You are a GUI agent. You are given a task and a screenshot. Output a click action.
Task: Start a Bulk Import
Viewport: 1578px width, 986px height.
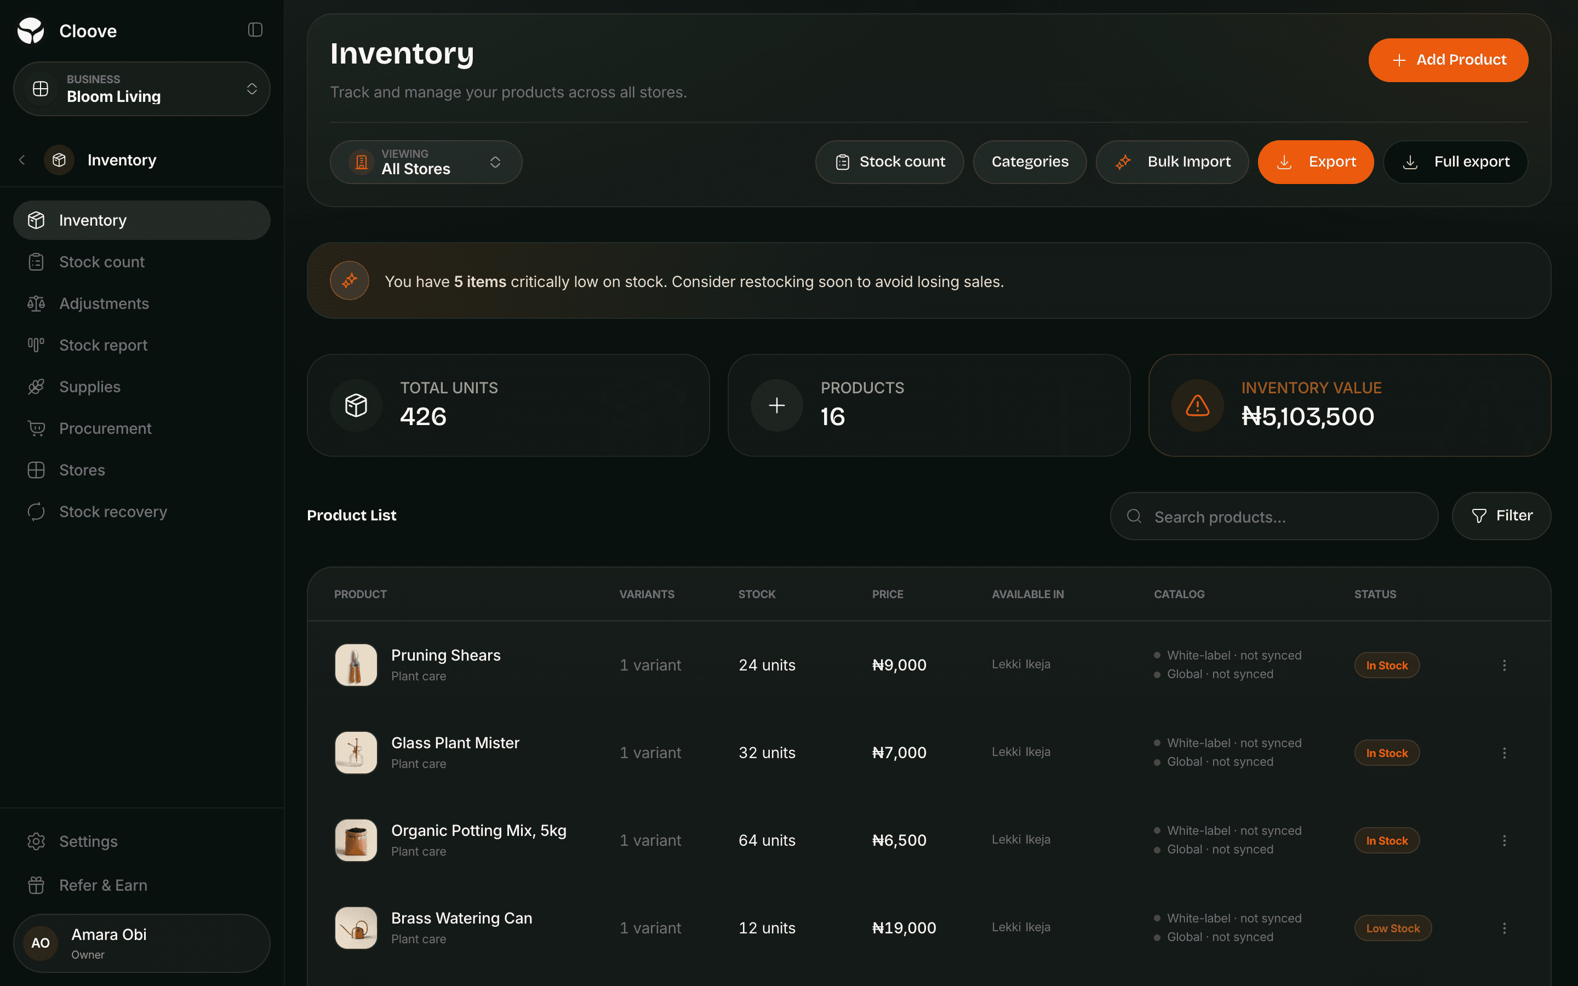click(1172, 162)
